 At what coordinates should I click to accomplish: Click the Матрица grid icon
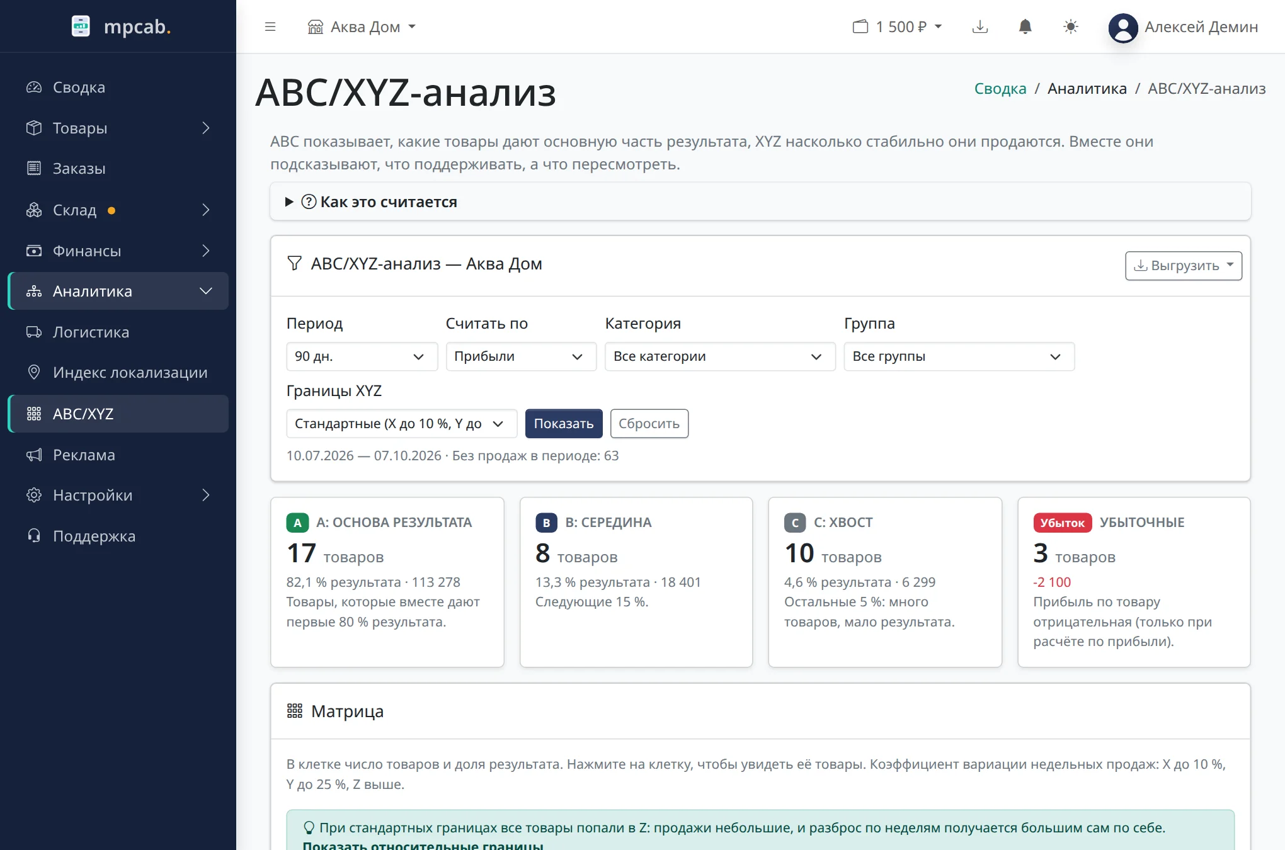295,711
